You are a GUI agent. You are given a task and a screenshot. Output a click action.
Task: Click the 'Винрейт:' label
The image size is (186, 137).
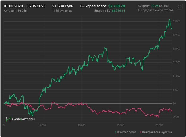click(144, 6)
